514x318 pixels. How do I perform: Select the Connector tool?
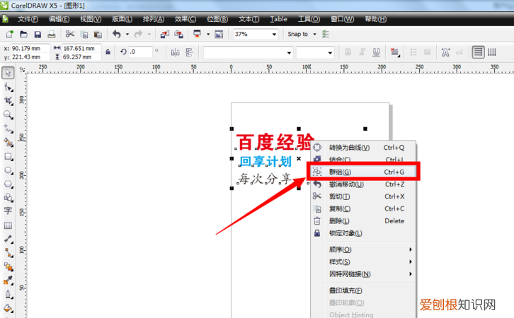[x=8, y=252]
